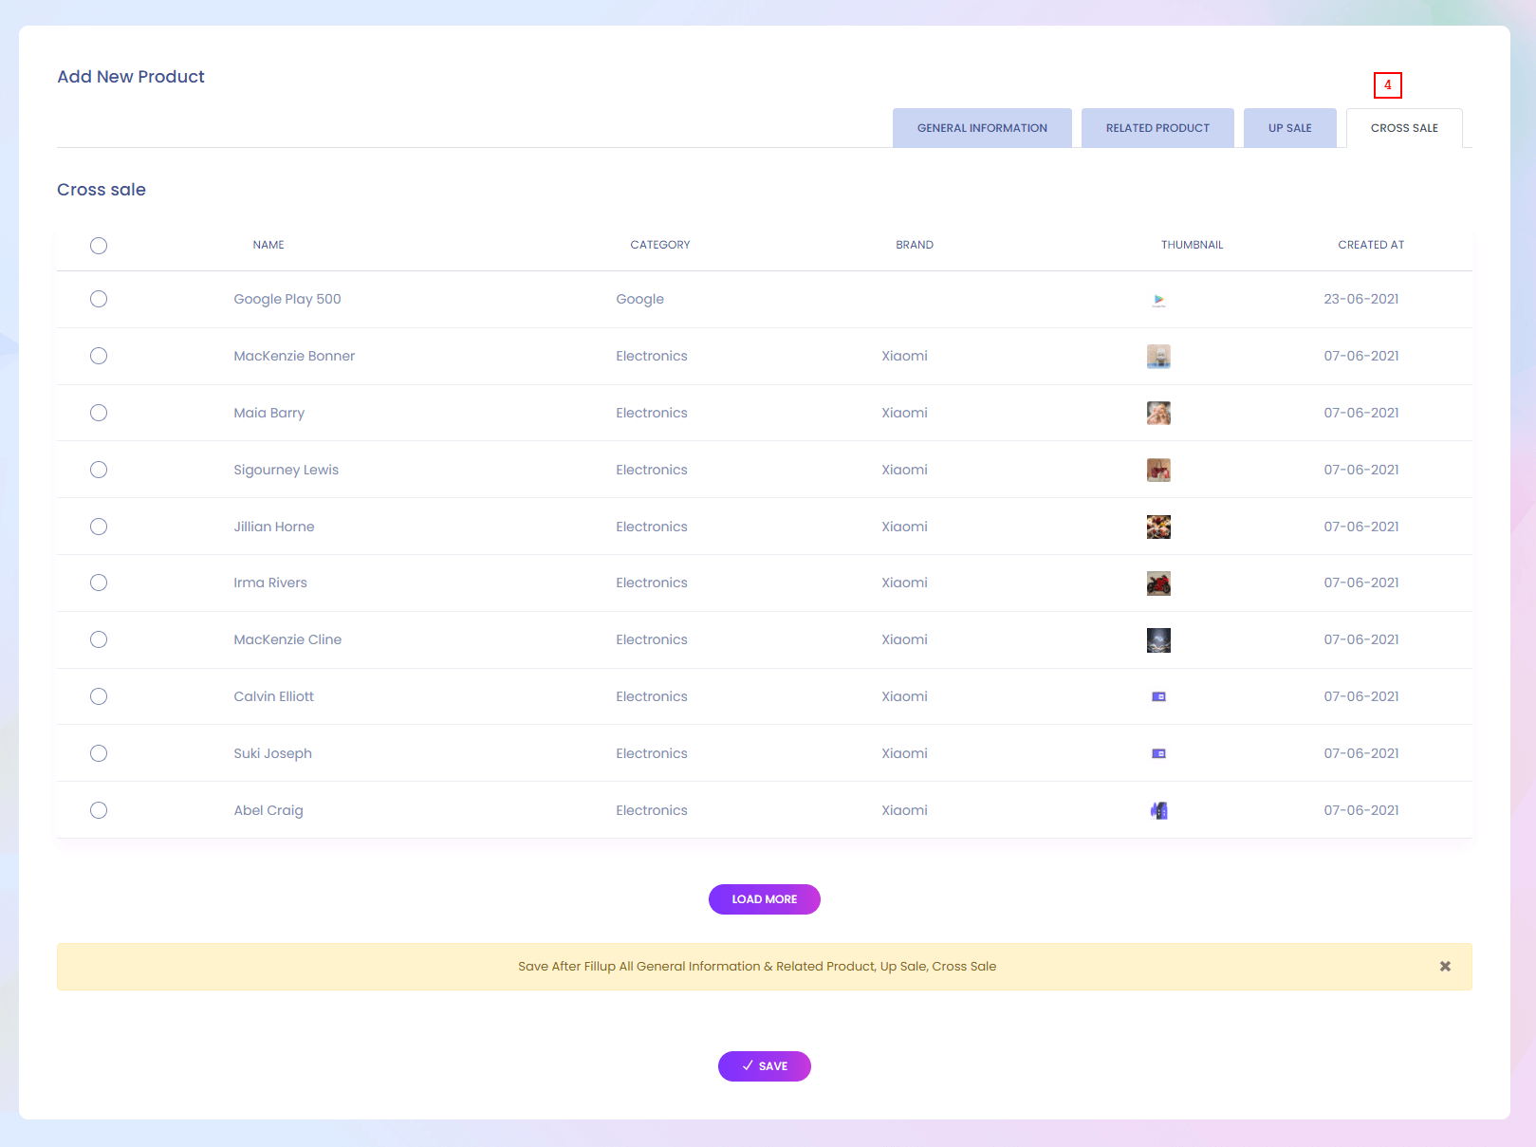1536x1147 pixels.
Task: Tick the Suki Joseph row checkbox
Action: [x=99, y=753]
